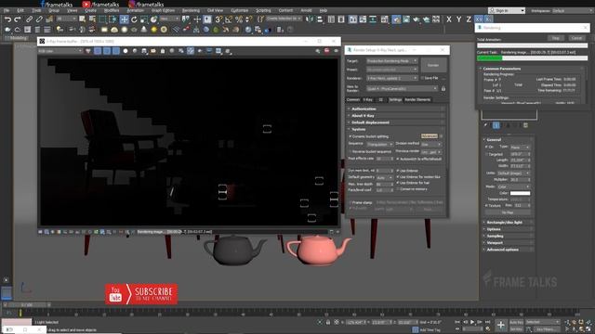This screenshot has width=595, height=334.
Task: Open the light Type dropdown
Action: pyautogui.click(x=520, y=147)
